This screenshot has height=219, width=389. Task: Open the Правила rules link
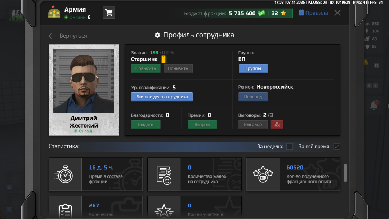[x=313, y=13]
